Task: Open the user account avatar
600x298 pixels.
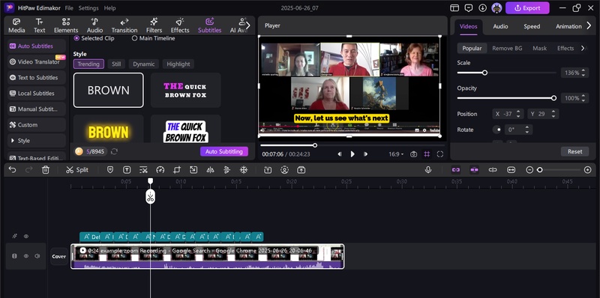Action: (496, 7)
